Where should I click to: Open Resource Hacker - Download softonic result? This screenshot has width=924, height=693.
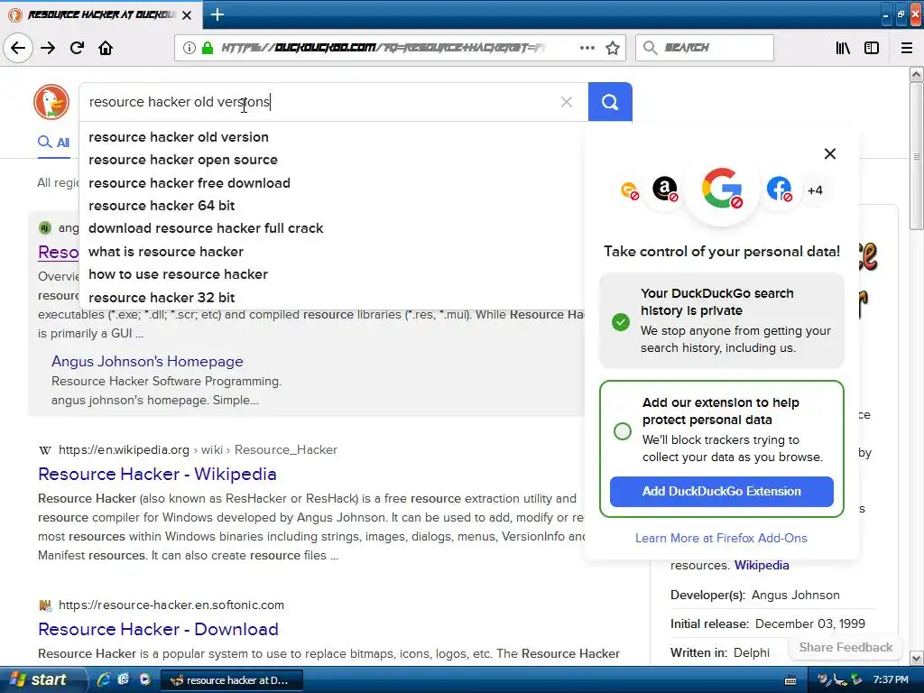(158, 629)
